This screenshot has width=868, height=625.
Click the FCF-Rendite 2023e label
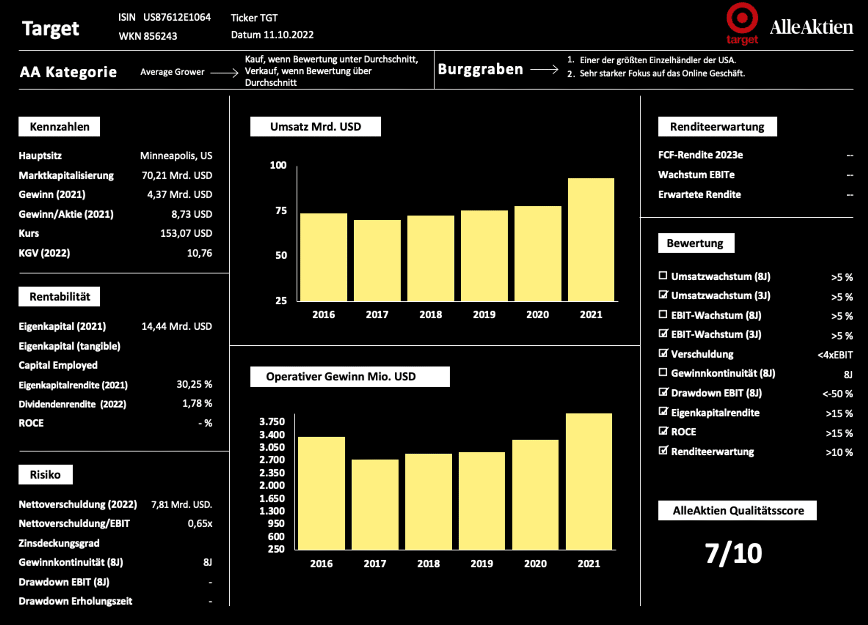701,155
